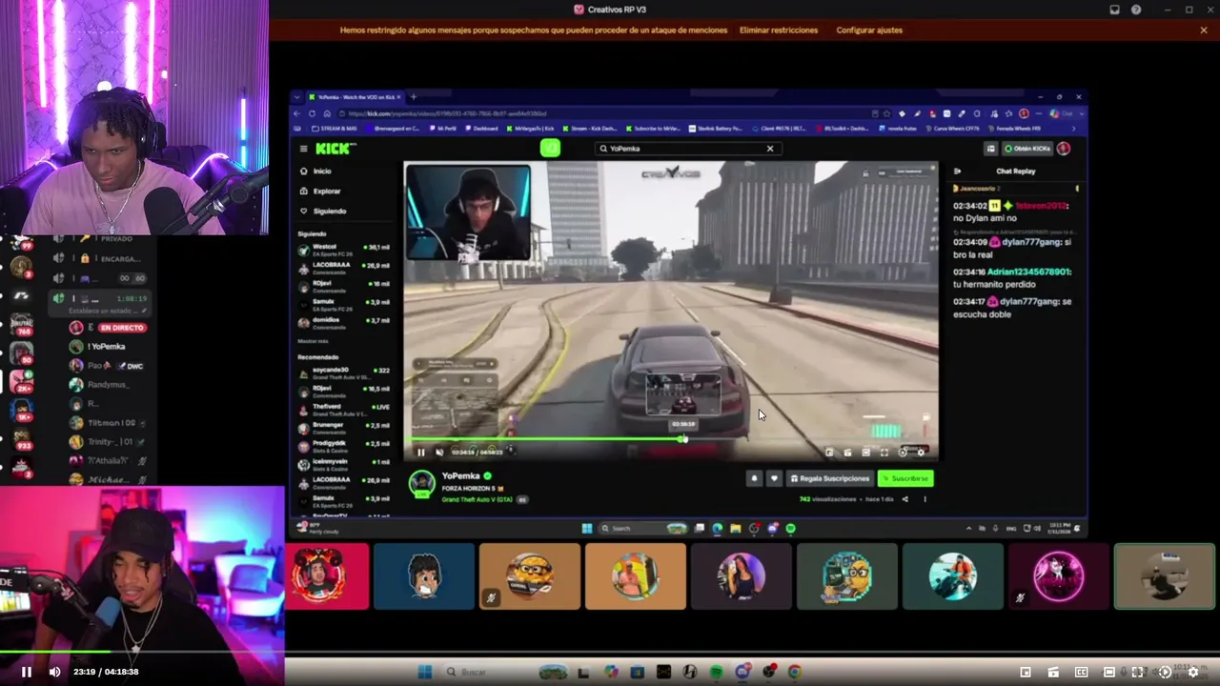1220x686 pixels.
Task: Click the EN DIRECTO live badge
Action: 121,328
